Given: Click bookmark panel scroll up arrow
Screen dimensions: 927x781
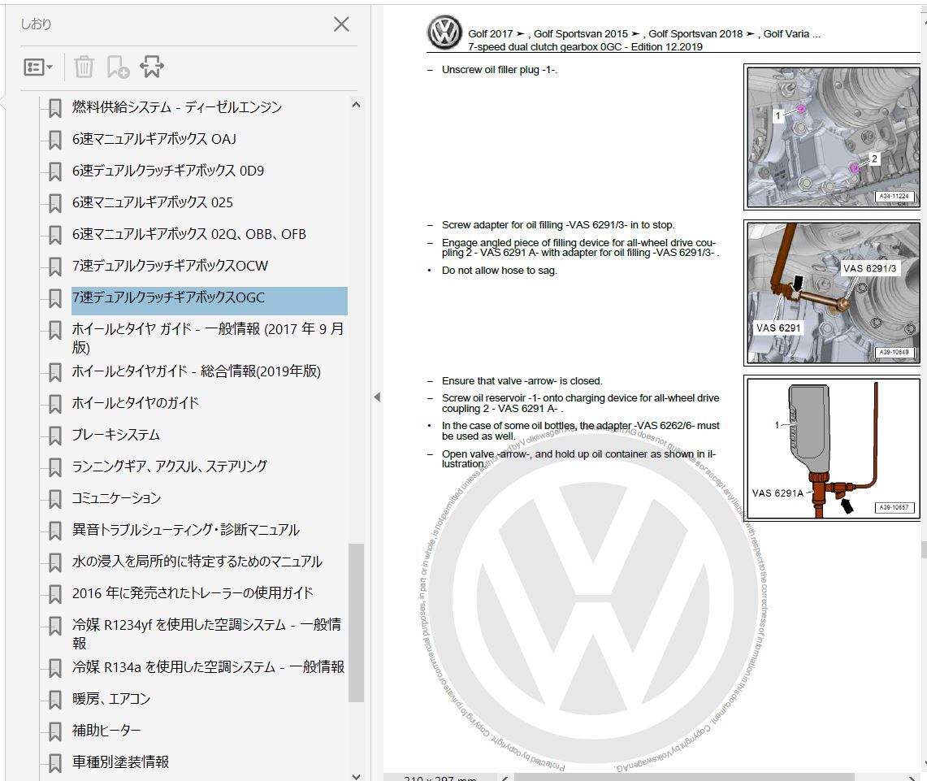Looking at the screenshot, I should [x=356, y=105].
